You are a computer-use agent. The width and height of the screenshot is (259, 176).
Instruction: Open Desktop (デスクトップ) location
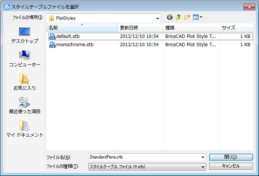tap(25, 35)
